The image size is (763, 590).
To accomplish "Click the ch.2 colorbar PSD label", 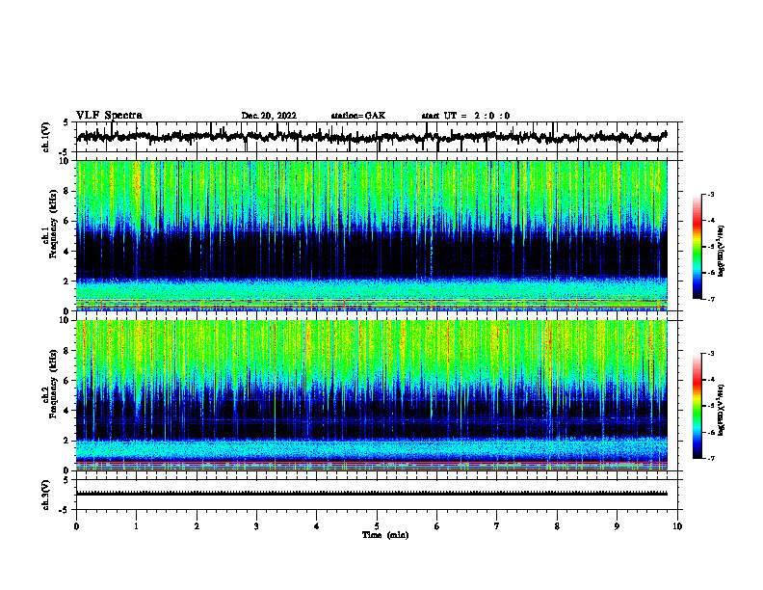I will tap(722, 410).
